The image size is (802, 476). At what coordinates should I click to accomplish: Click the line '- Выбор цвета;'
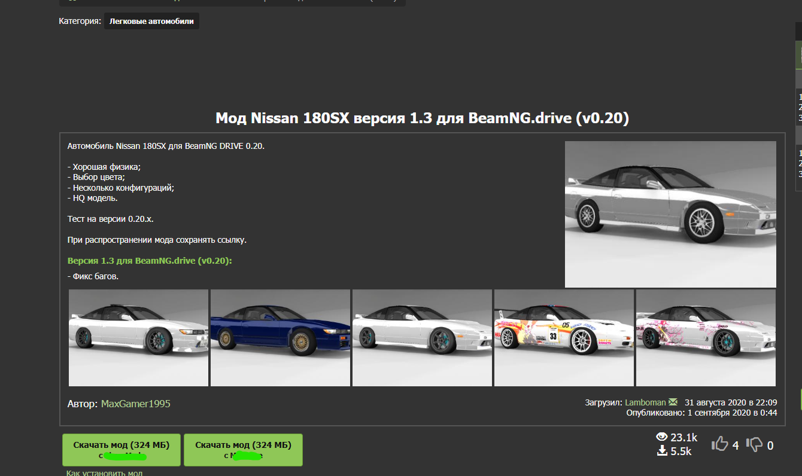coord(96,177)
